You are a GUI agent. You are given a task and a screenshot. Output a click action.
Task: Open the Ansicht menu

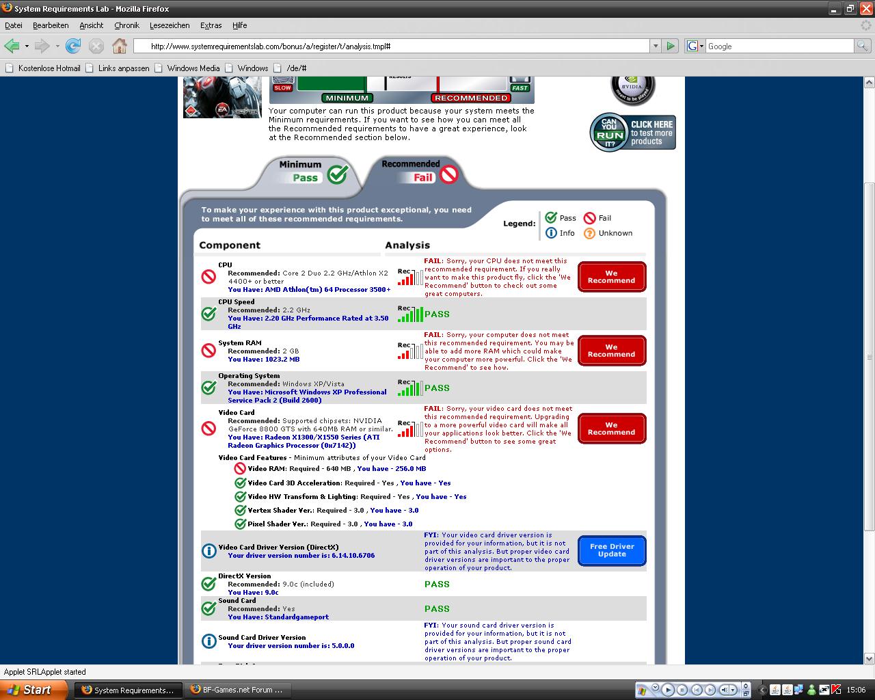[91, 25]
